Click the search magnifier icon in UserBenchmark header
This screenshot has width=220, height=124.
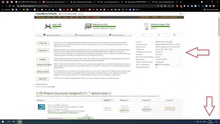(180, 14)
